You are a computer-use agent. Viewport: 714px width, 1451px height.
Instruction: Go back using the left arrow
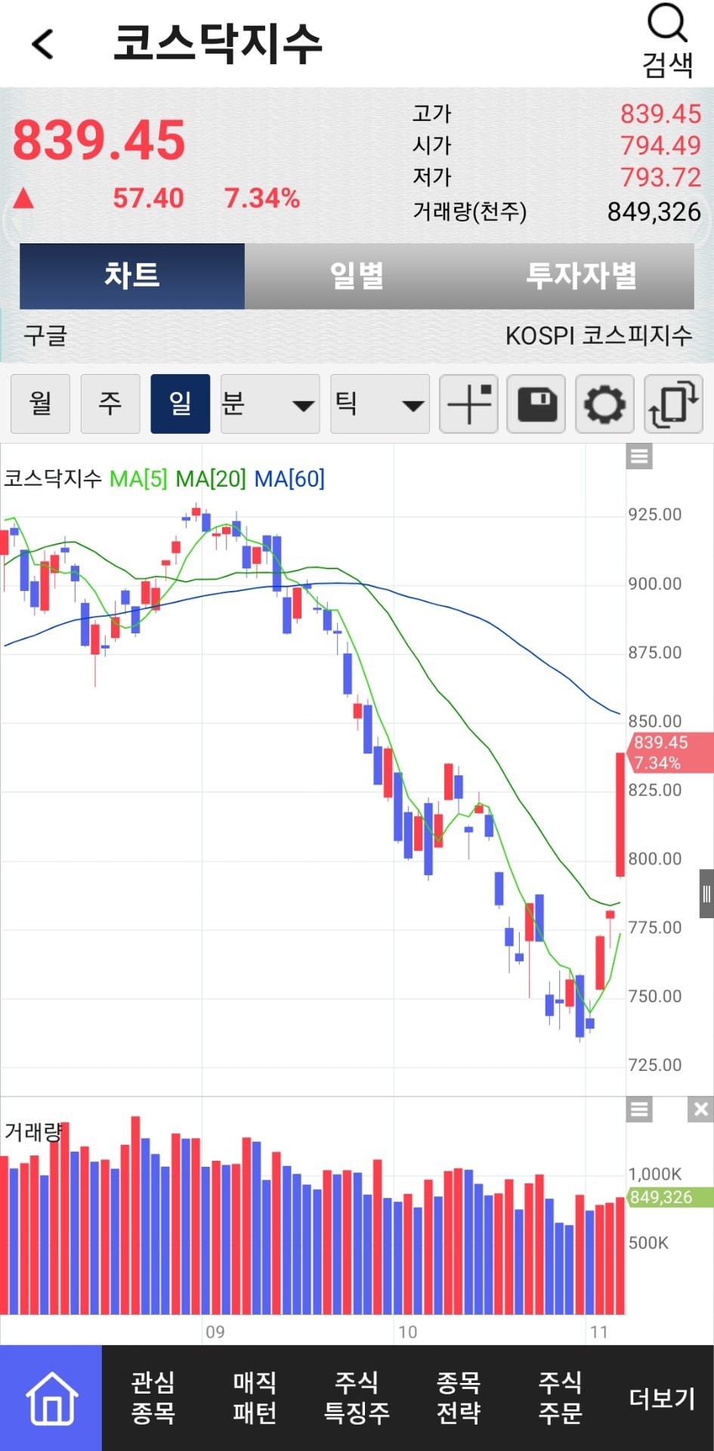[43, 44]
